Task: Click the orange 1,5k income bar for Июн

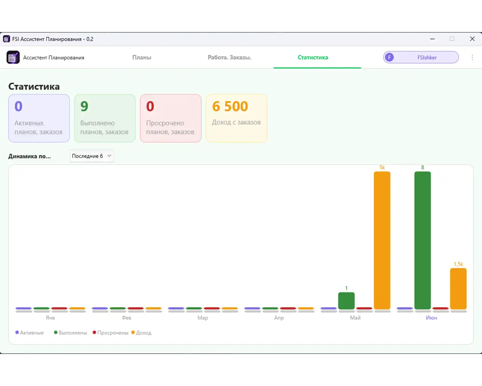Action: pos(458,289)
